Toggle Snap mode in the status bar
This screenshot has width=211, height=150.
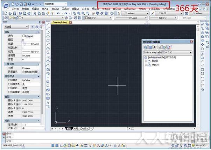coord(53,145)
